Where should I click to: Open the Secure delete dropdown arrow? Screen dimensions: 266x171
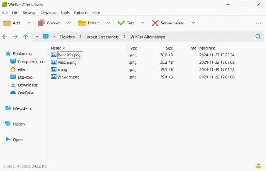click(193, 23)
